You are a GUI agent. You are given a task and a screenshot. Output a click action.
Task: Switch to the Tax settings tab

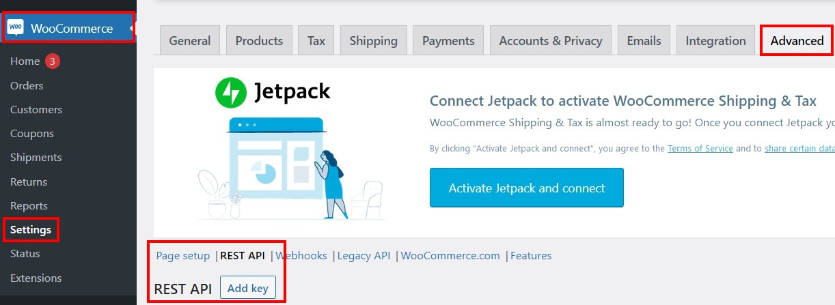pyautogui.click(x=316, y=41)
